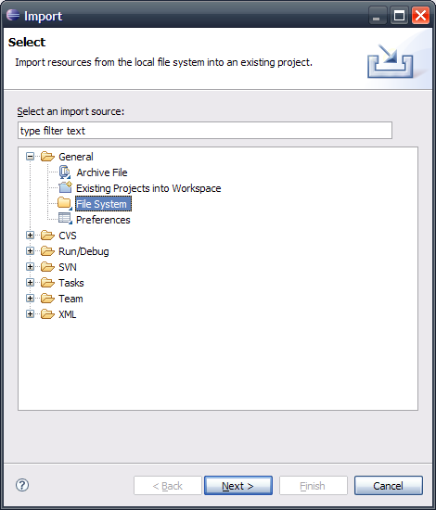Click the General folder icon
The image size is (436, 510).
(47, 157)
